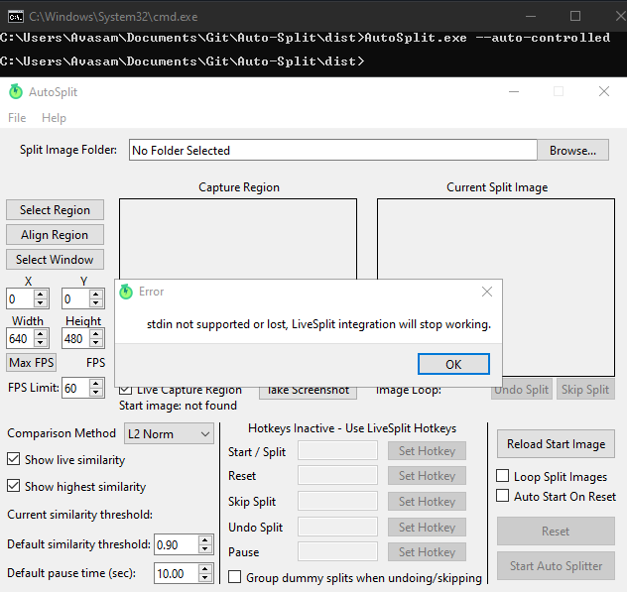The width and height of the screenshot is (627, 592).
Task: Click Start Auto Splitter button
Action: click(556, 565)
